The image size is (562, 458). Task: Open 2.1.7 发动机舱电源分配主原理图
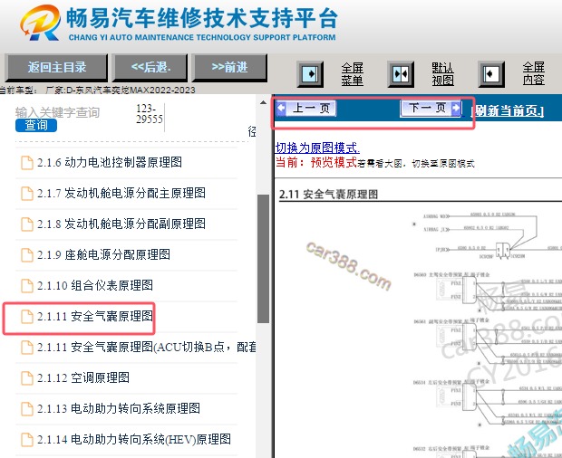click(x=121, y=193)
